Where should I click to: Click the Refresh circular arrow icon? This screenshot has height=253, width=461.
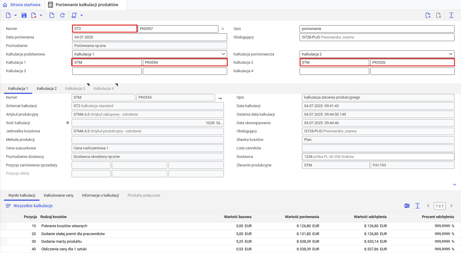[x=62, y=15]
